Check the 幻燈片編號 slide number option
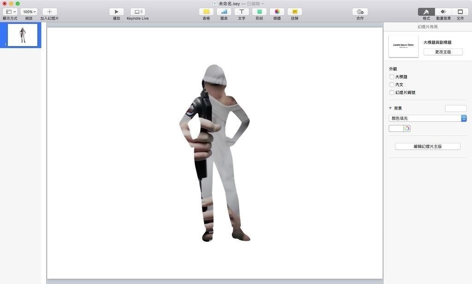The image size is (472, 284). (392, 93)
